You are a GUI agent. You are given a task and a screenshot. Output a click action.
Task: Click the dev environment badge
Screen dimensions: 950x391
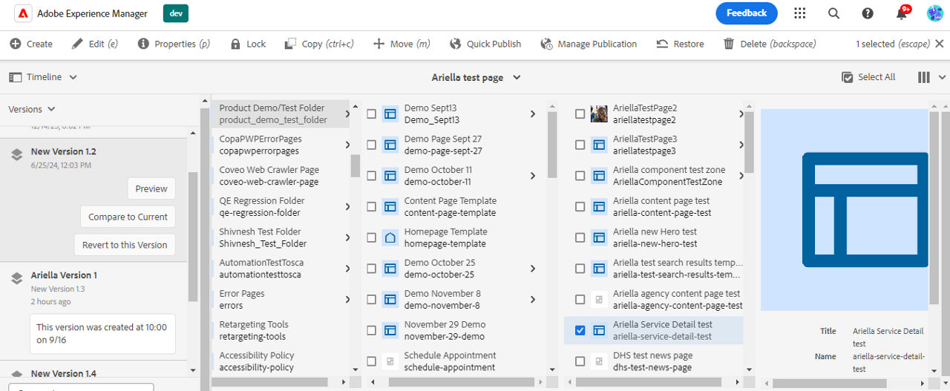176,13
